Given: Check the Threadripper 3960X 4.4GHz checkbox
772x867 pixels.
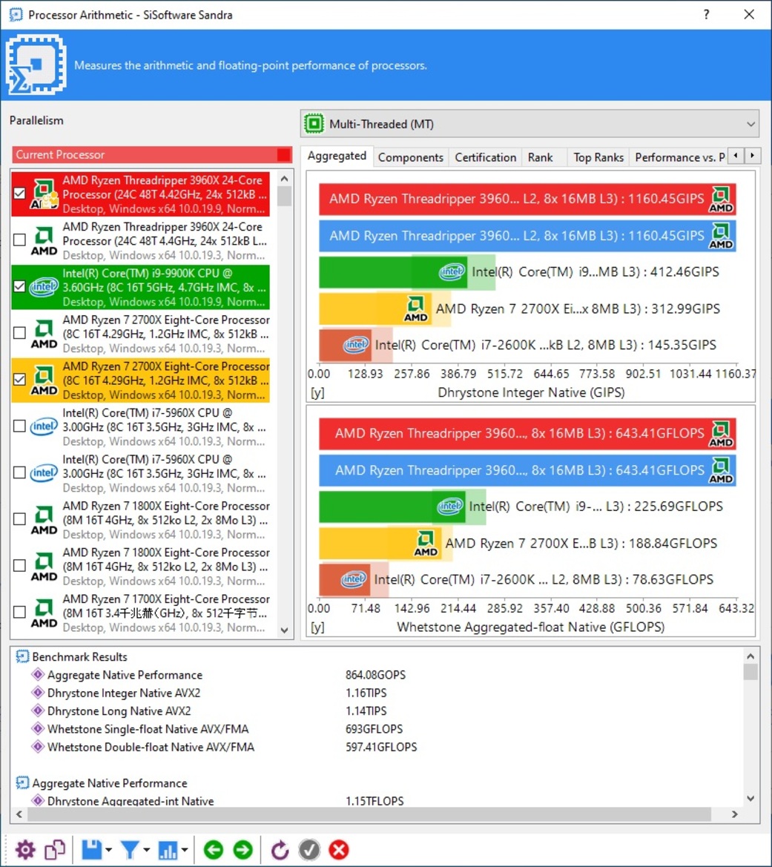Looking at the screenshot, I should (19, 240).
